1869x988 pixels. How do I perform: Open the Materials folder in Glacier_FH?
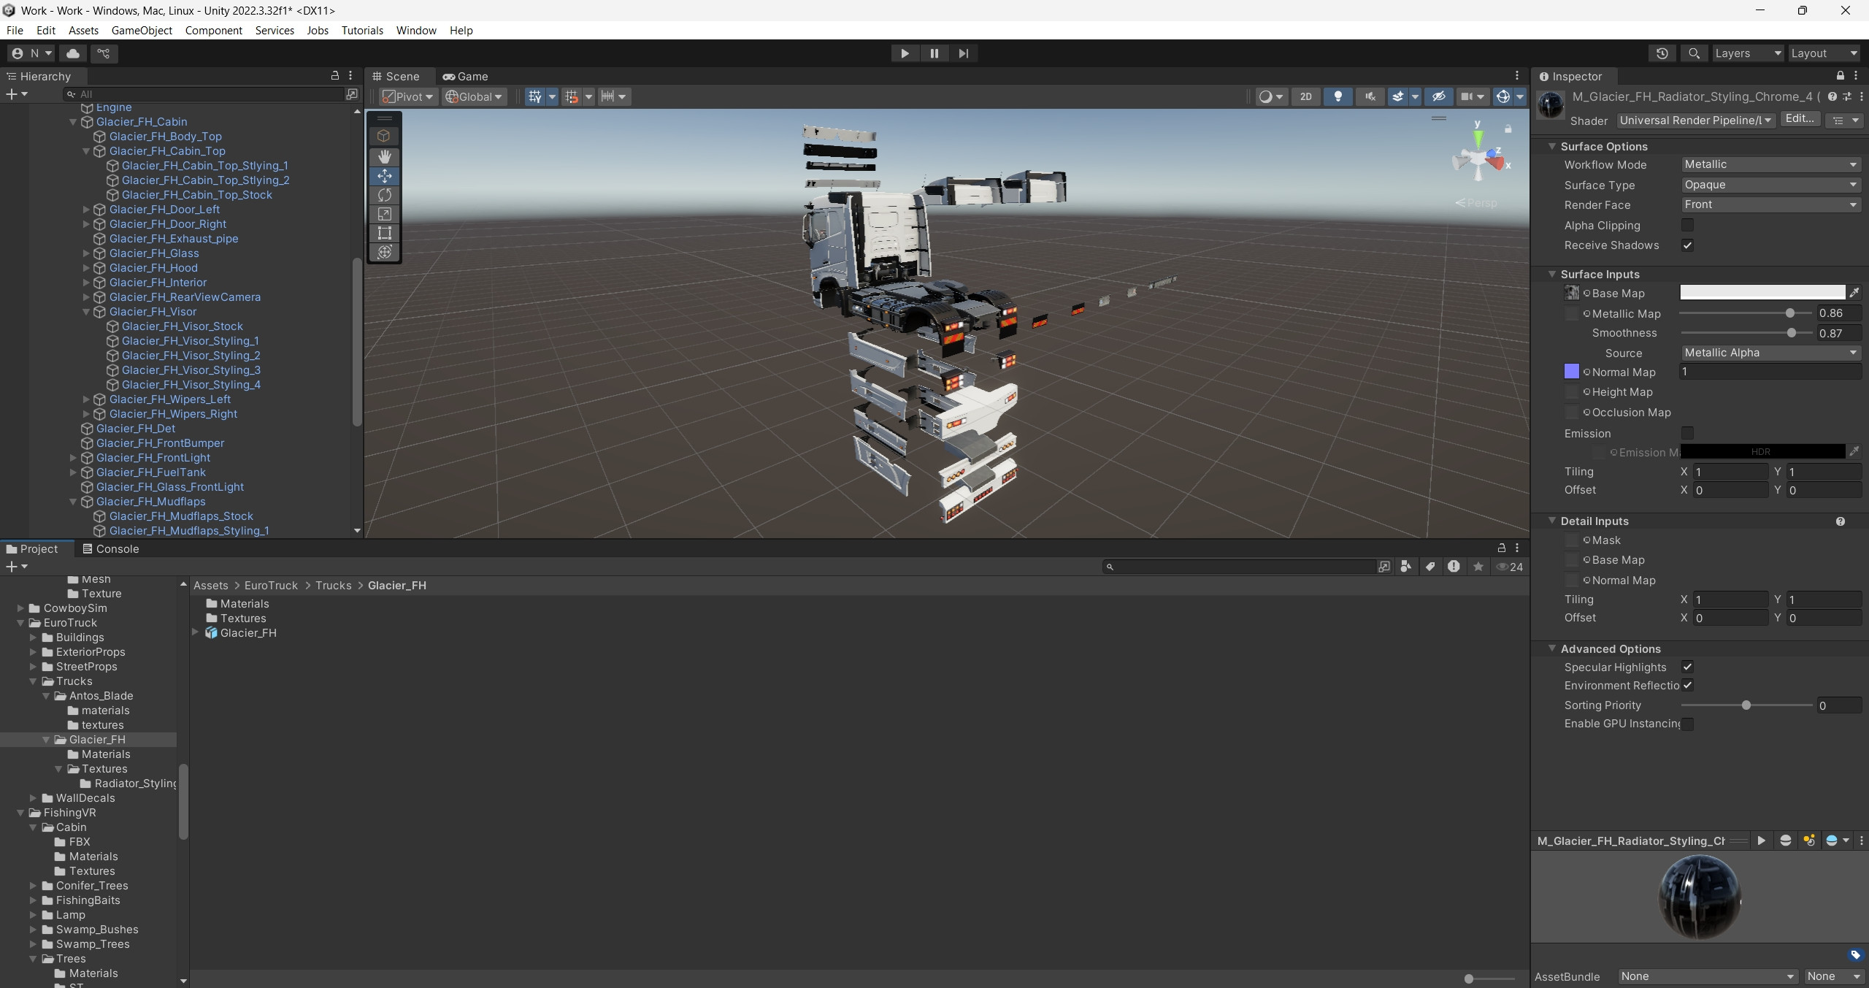tap(244, 604)
